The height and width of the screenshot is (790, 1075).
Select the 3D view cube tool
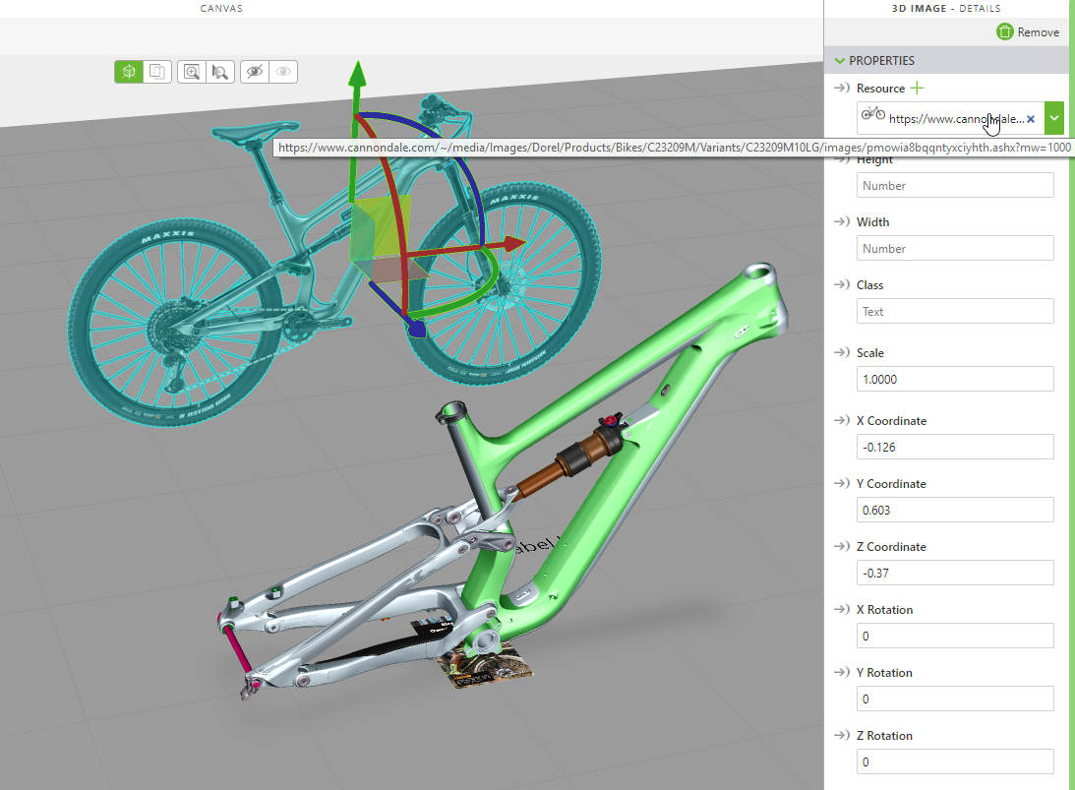coord(129,71)
